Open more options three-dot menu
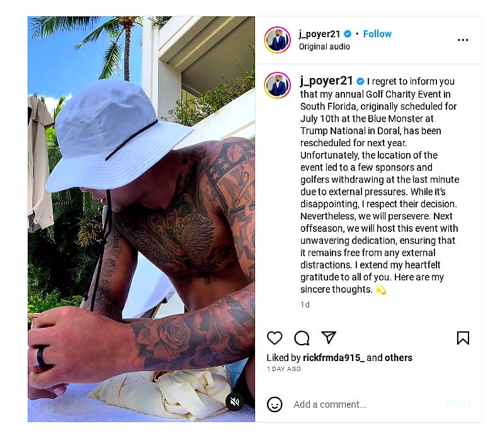This screenshot has height=441, width=488. coord(463,40)
